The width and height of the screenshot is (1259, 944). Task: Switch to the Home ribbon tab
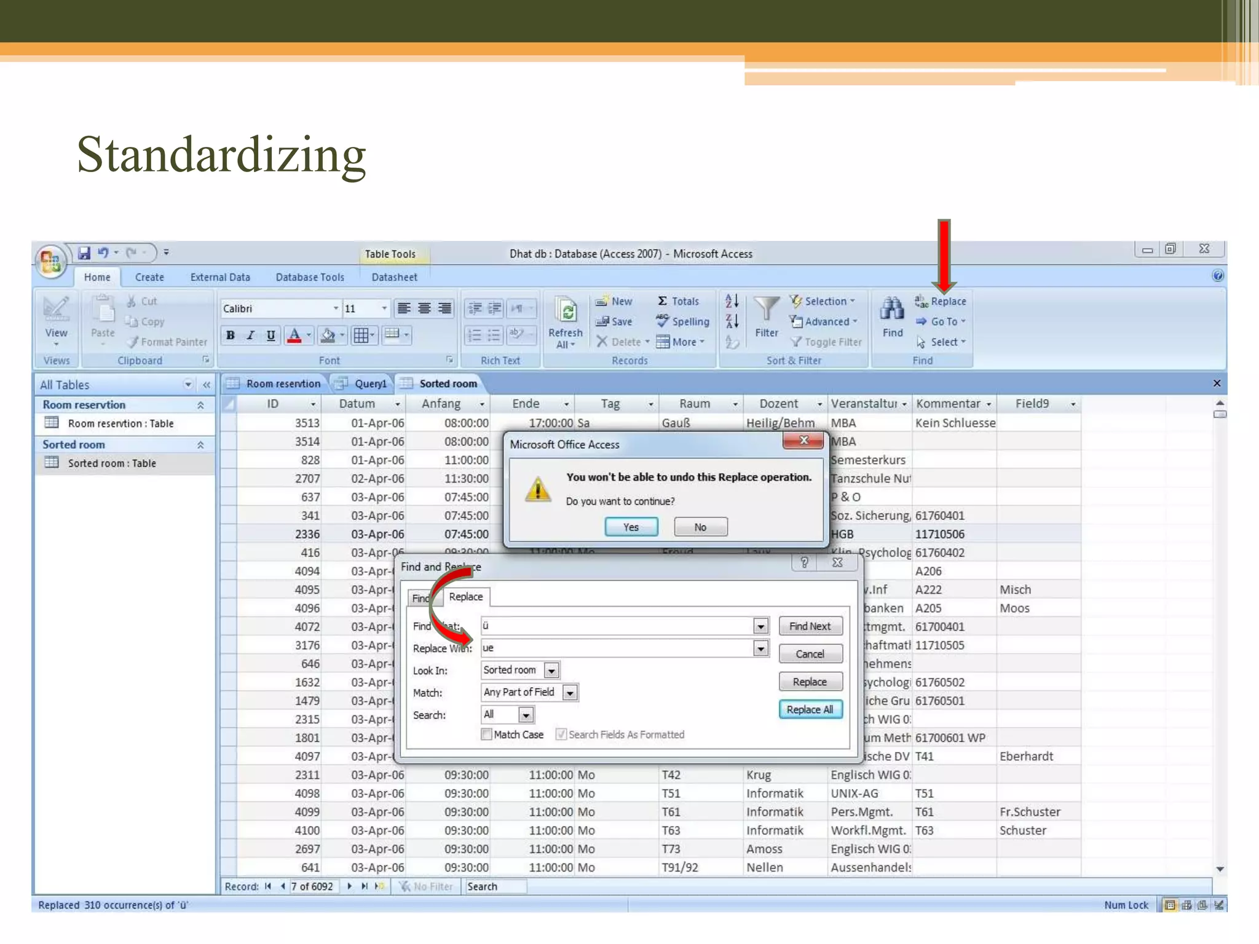pos(97,277)
